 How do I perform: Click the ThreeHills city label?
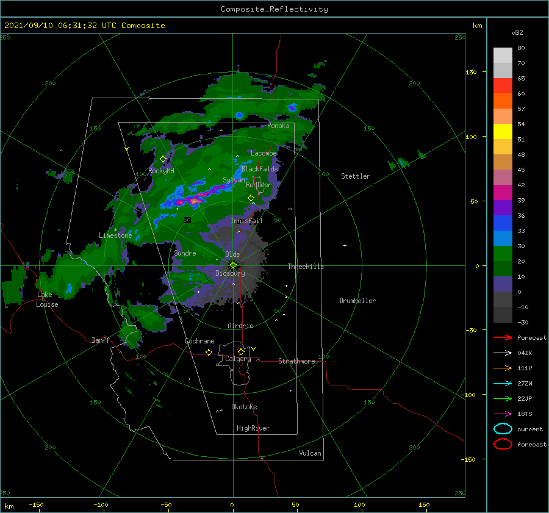tap(306, 267)
